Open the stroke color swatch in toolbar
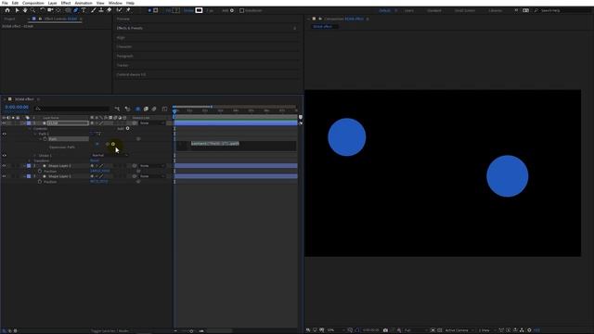594x334 pixels. [199, 10]
